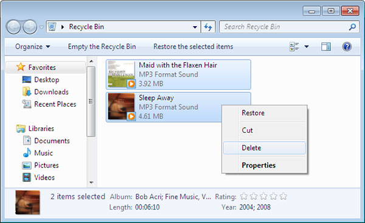
Task: Open Recent Places in the sidebar
Action: [x=55, y=104]
